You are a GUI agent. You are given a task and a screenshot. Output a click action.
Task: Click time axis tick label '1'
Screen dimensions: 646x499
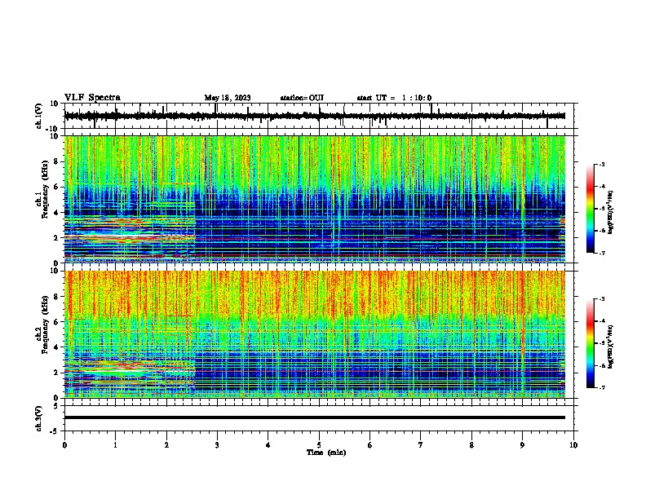115,445
